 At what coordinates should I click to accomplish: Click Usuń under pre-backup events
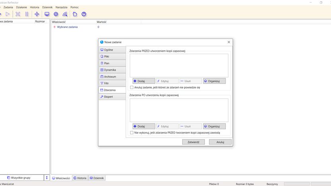[x=191, y=81]
